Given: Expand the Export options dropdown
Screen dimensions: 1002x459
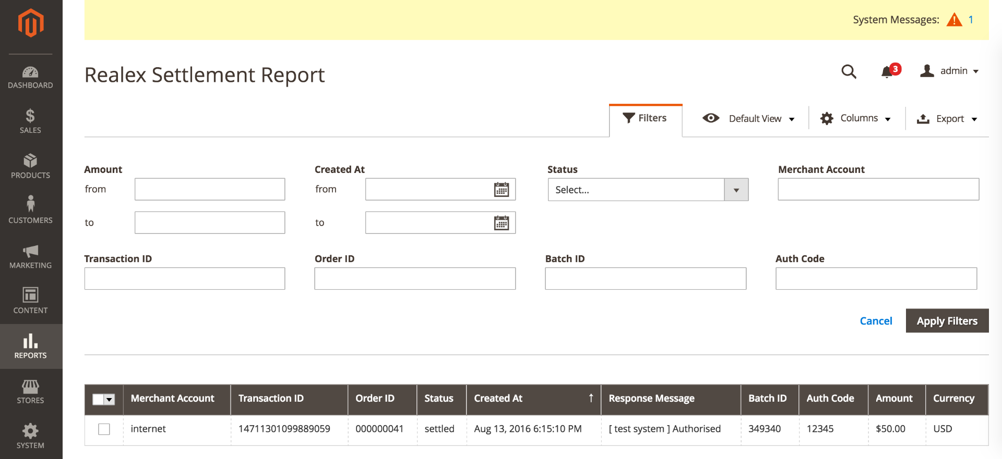Looking at the screenshot, I should (x=947, y=119).
